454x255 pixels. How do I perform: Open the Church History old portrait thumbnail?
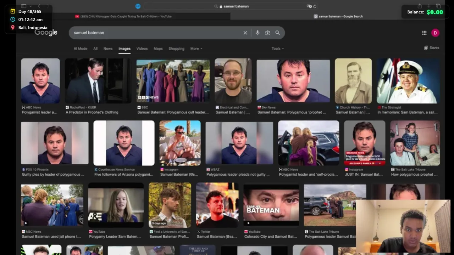(x=353, y=81)
